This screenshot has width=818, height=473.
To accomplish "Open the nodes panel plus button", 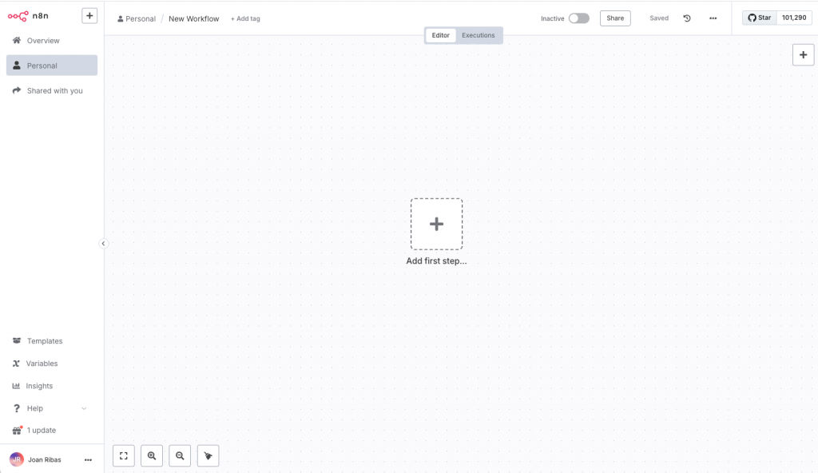I will 803,54.
